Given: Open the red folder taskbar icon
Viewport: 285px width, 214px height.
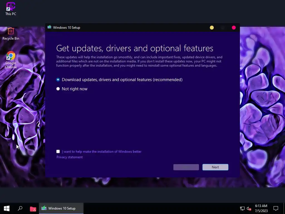Looking at the screenshot, I should [33, 208].
